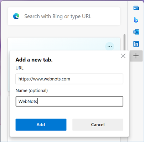Open the Outlook sidebar tab

[136, 32]
